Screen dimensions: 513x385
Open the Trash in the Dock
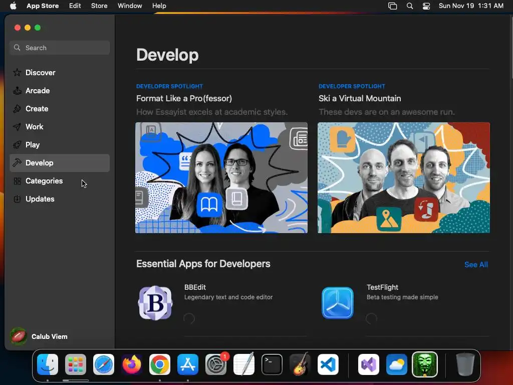pos(465,364)
